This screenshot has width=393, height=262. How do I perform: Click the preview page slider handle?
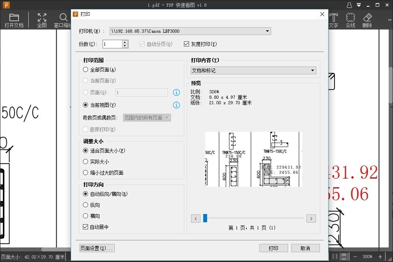[205, 218]
